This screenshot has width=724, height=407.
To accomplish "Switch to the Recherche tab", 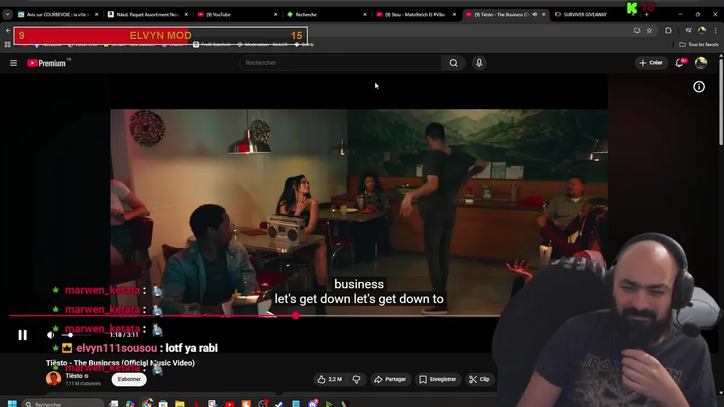I will click(x=327, y=15).
